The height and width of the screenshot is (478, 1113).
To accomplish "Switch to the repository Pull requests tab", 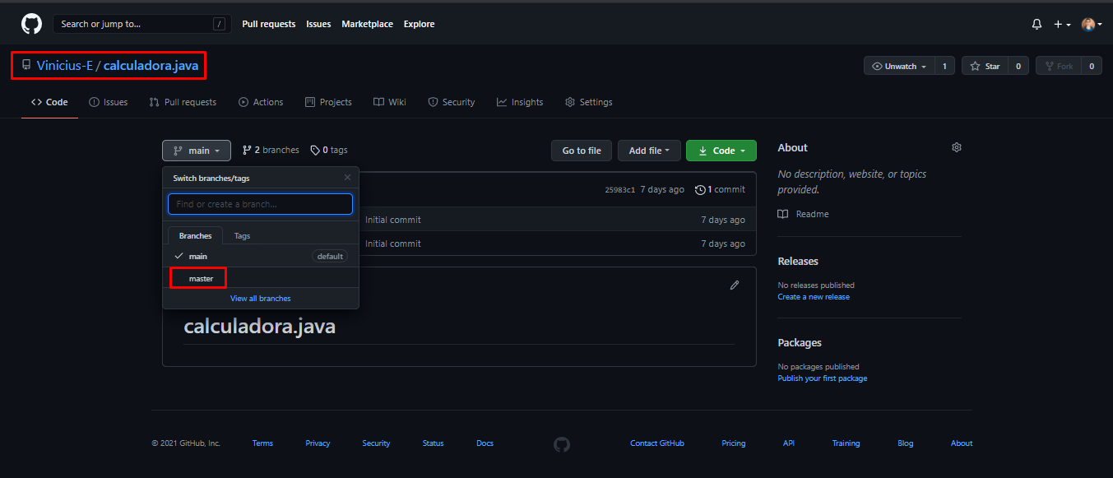I will pyautogui.click(x=183, y=102).
